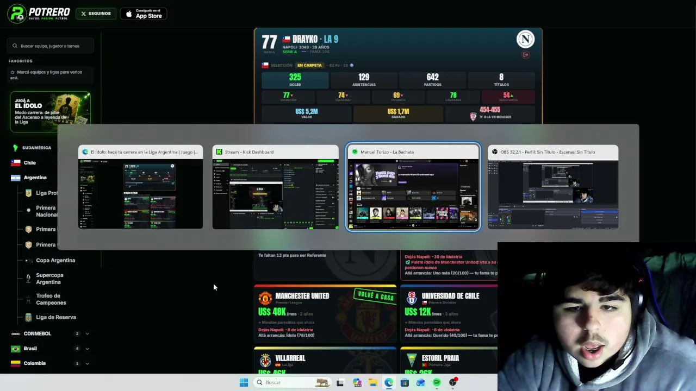696x391 pixels.
Task: Expand the Brasil leagues chevron
Action: click(x=87, y=349)
